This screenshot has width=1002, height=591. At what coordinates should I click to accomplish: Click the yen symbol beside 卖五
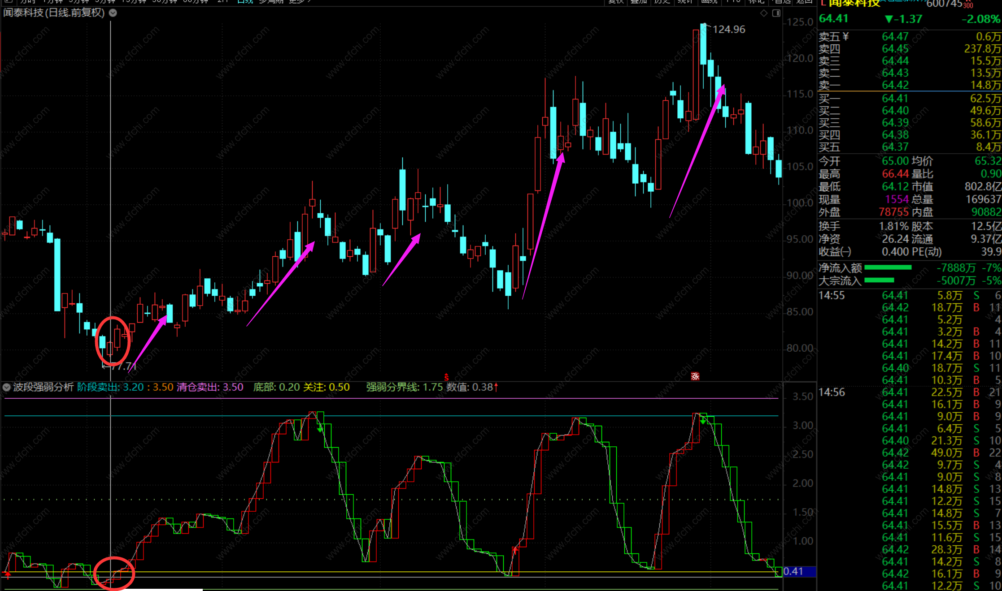pos(845,37)
